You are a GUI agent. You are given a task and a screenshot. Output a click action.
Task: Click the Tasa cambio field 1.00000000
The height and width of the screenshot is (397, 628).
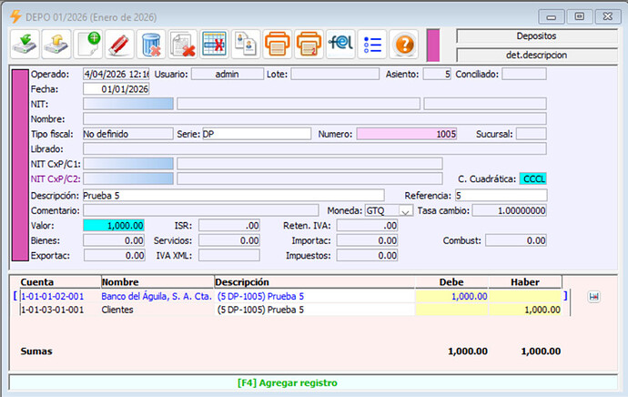510,210
